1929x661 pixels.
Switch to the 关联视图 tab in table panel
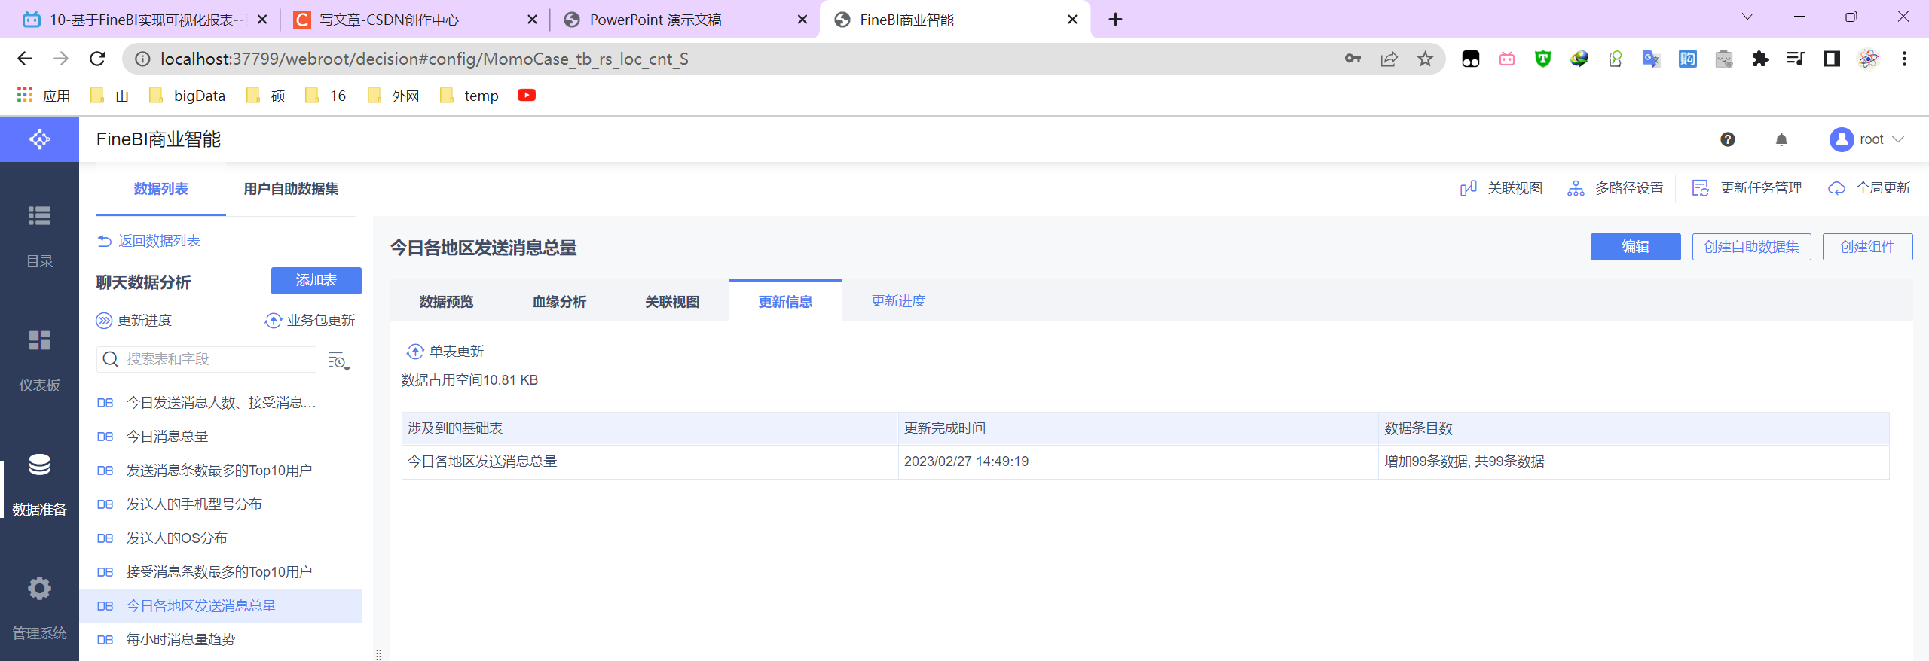673,301
